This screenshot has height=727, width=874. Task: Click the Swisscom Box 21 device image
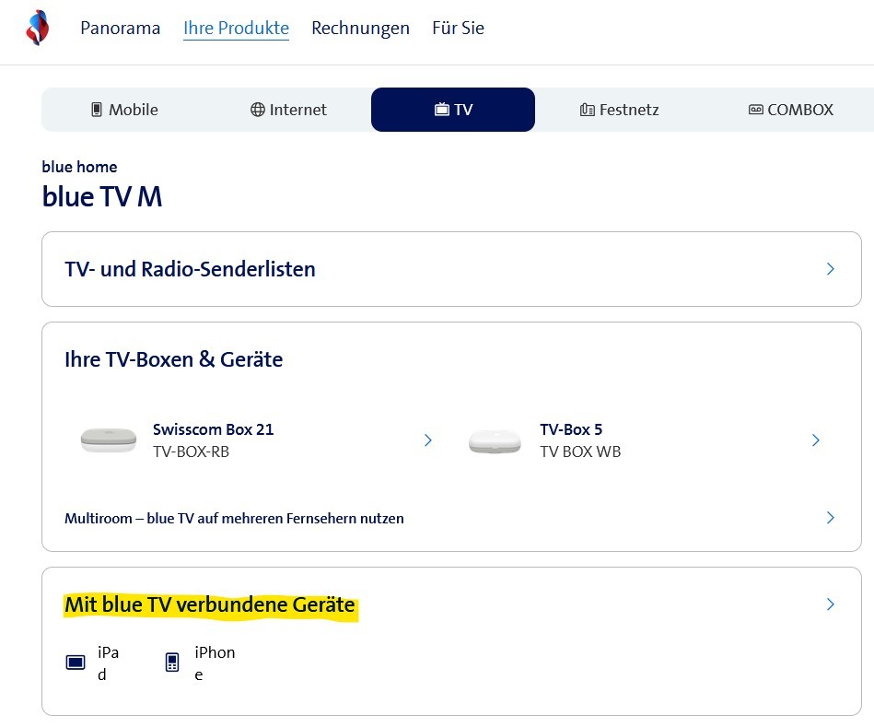point(108,440)
